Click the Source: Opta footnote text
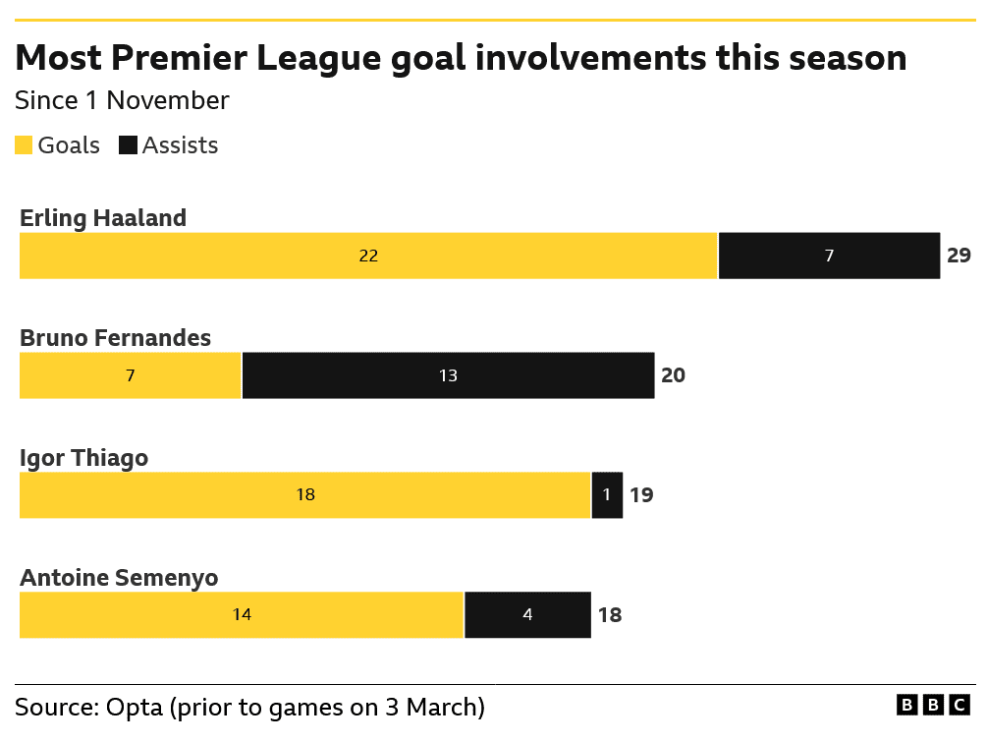This screenshot has width=987, height=743. (249, 708)
